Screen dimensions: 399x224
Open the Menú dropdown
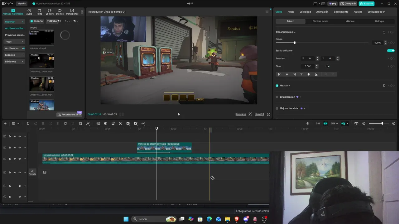pos(22,4)
